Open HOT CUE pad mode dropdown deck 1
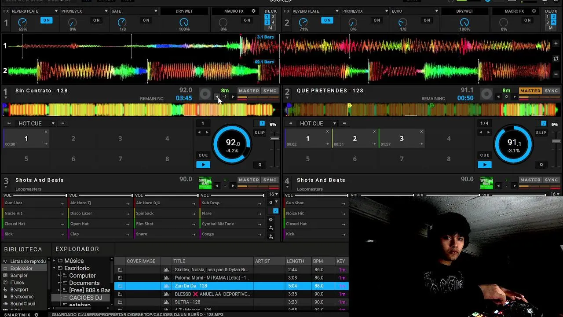This screenshot has height=317, width=563. pos(53,124)
